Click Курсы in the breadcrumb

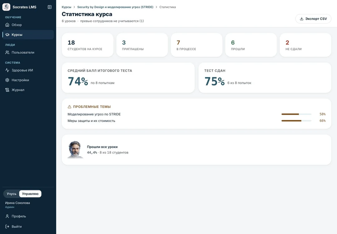click(66, 7)
